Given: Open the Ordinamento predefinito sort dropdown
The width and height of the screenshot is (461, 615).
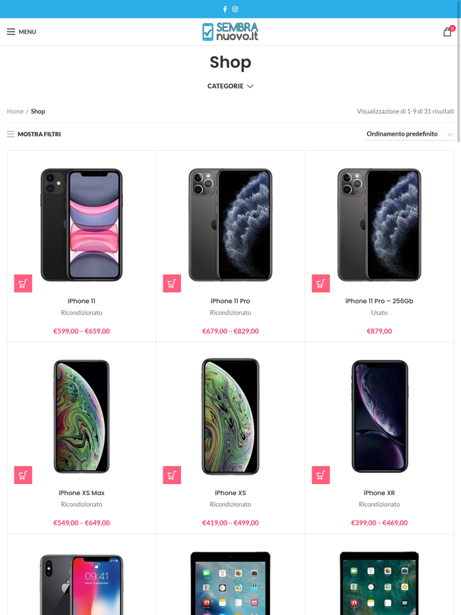Looking at the screenshot, I should click(x=409, y=134).
